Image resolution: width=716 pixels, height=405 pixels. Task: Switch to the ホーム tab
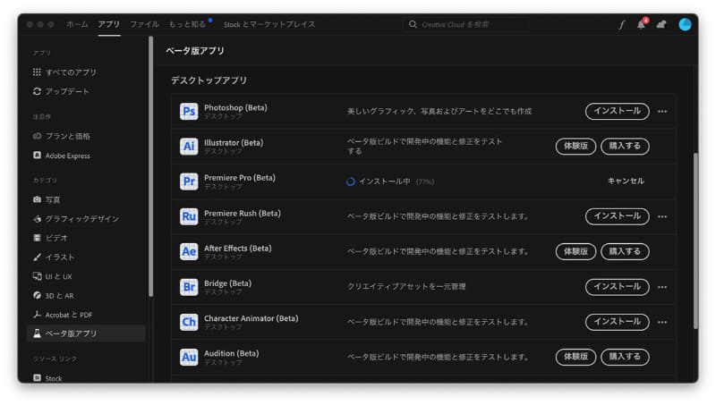click(x=77, y=24)
